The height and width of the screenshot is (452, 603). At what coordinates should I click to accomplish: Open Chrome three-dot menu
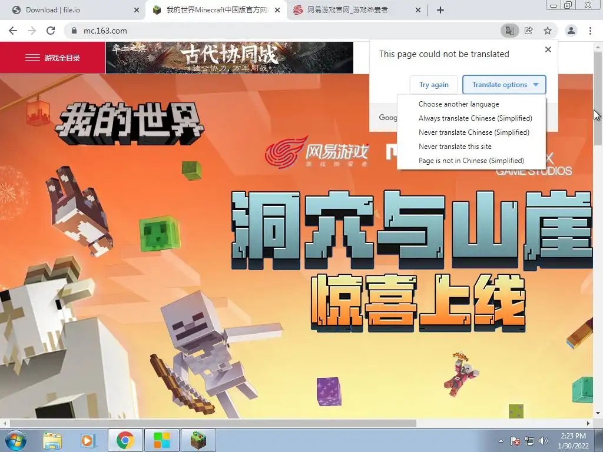click(590, 31)
